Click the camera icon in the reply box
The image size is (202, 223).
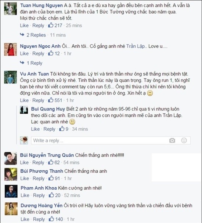point(172,141)
